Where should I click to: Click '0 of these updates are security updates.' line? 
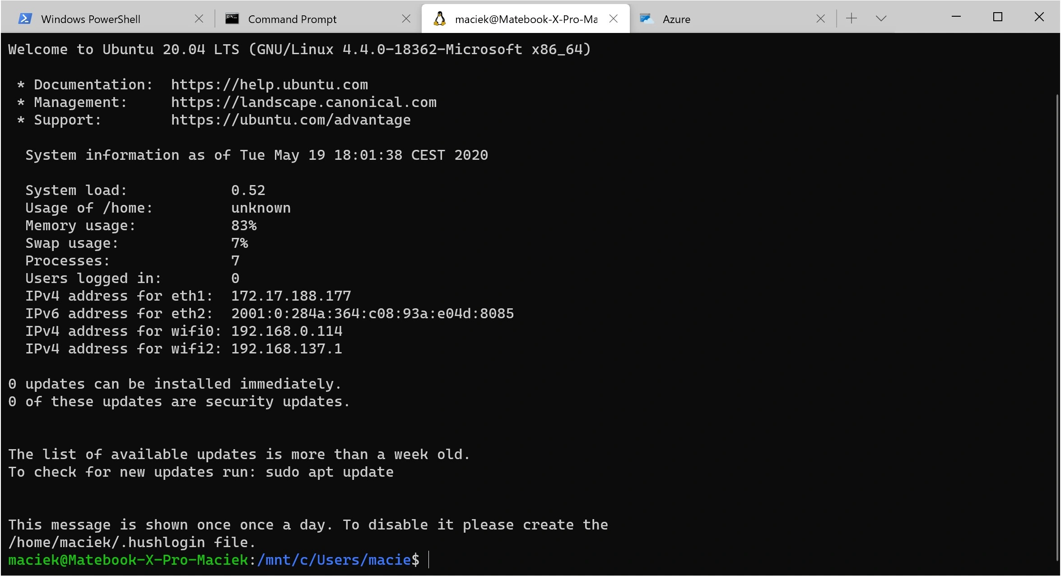[x=179, y=402]
